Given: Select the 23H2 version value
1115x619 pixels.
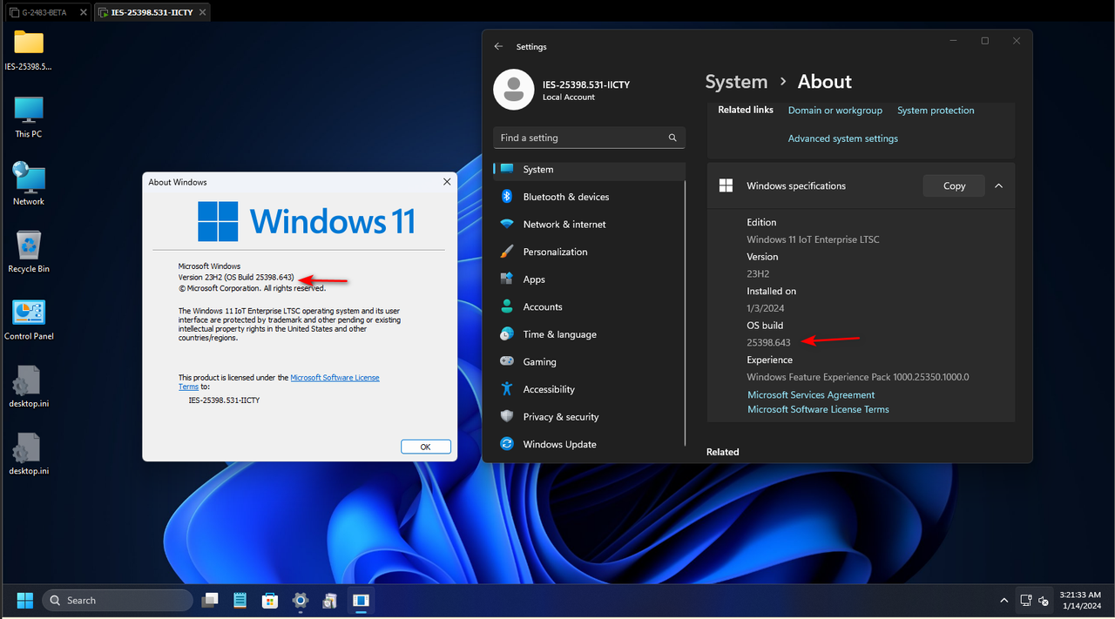Looking at the screenshot, I should tap(758, 274).
